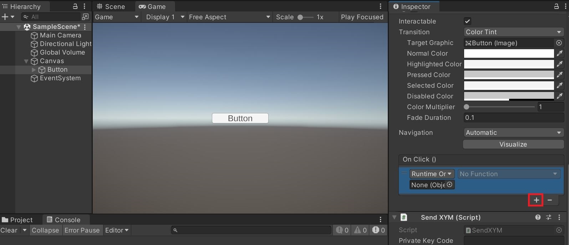Open the SampleScene three-dot options
The height and width of the screenshot is (245, 569).
(x=85, y=27)
